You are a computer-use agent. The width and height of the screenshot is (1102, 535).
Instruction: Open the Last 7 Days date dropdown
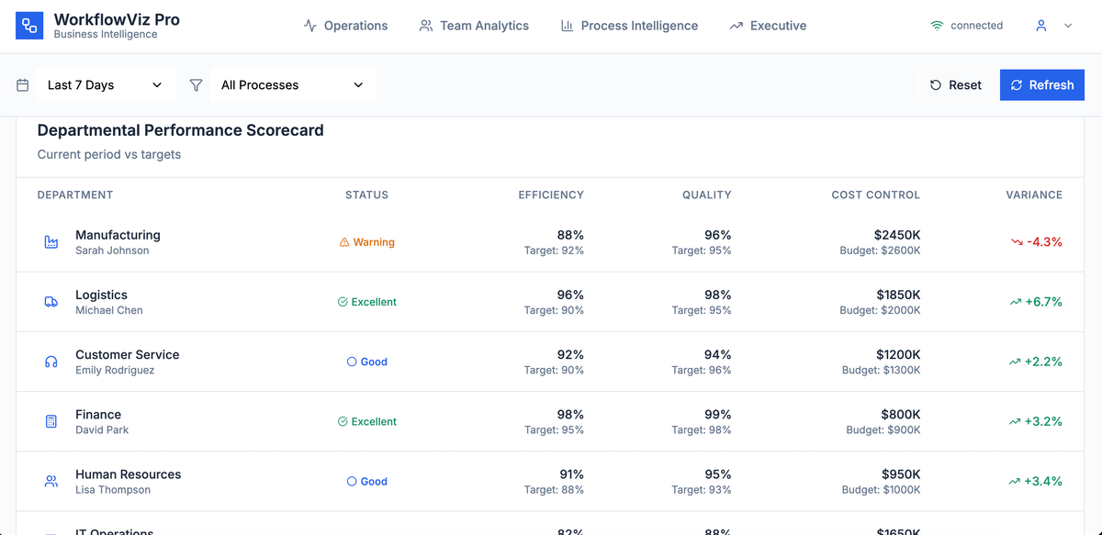[106, 85]
